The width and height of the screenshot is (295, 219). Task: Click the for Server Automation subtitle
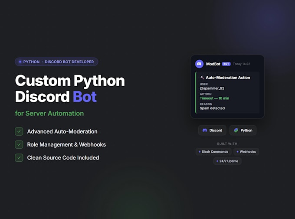point(49,113)
